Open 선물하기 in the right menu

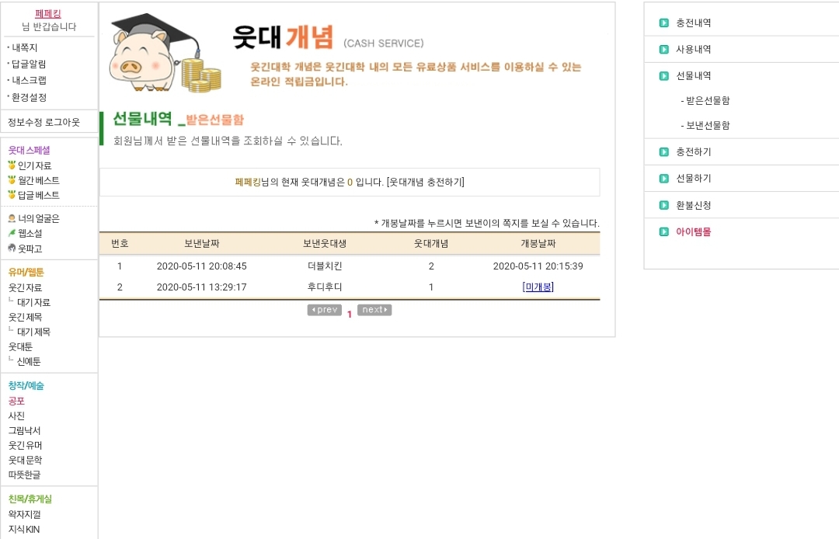[x=694, y=179]
